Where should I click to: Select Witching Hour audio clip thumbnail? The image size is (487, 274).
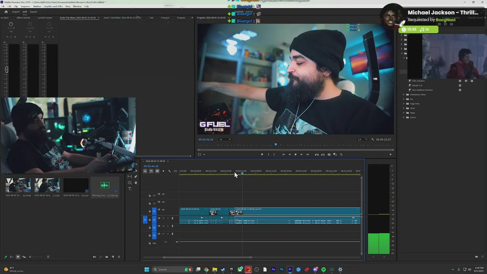click(x=105, y=185)
